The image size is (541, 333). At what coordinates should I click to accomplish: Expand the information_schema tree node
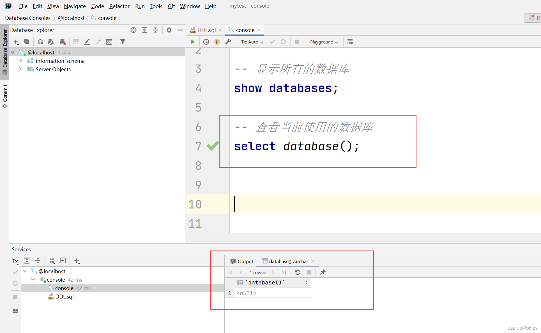point(20,61)
